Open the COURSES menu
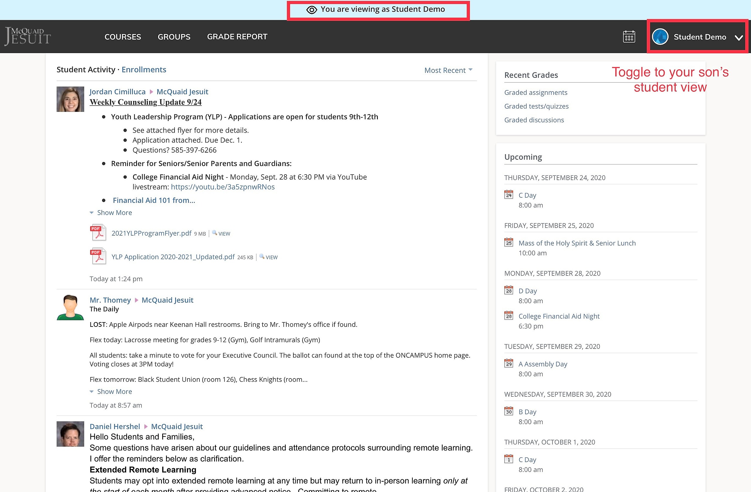Viewport: 751px width, 492px height. click(x=123, y=37)
